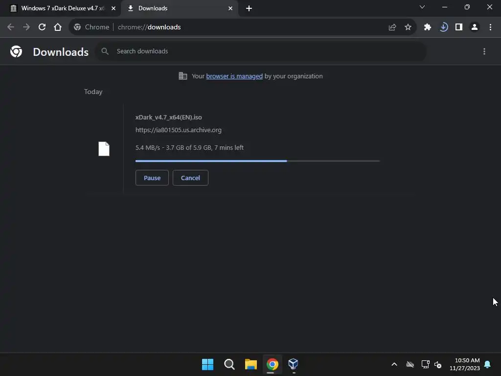Viewport: 501px width, 376px height.
Task: Click the Chrome taskbar icon
Action: (273, 364)
